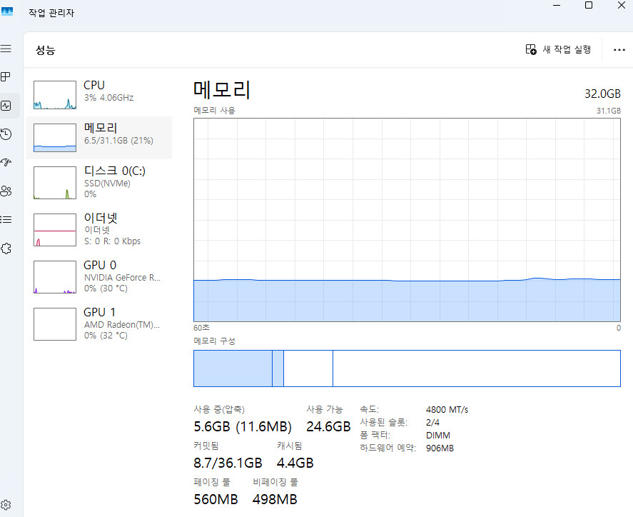Open the Startup apps page icon

point(6,162)
